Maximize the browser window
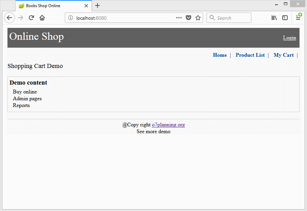 [286, 4]
